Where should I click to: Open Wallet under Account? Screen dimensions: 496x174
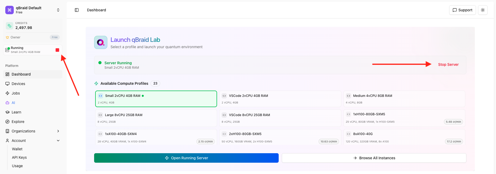coord(17,149)
